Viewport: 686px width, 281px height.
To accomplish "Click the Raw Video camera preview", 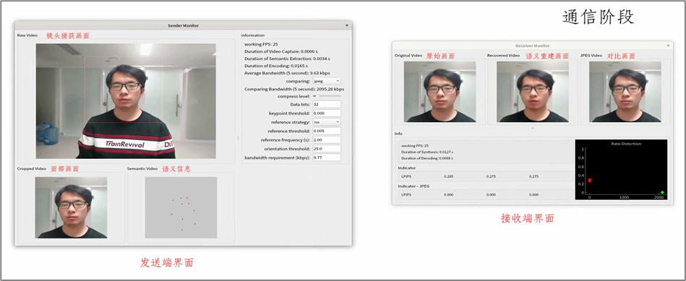I will pos(126,101).
